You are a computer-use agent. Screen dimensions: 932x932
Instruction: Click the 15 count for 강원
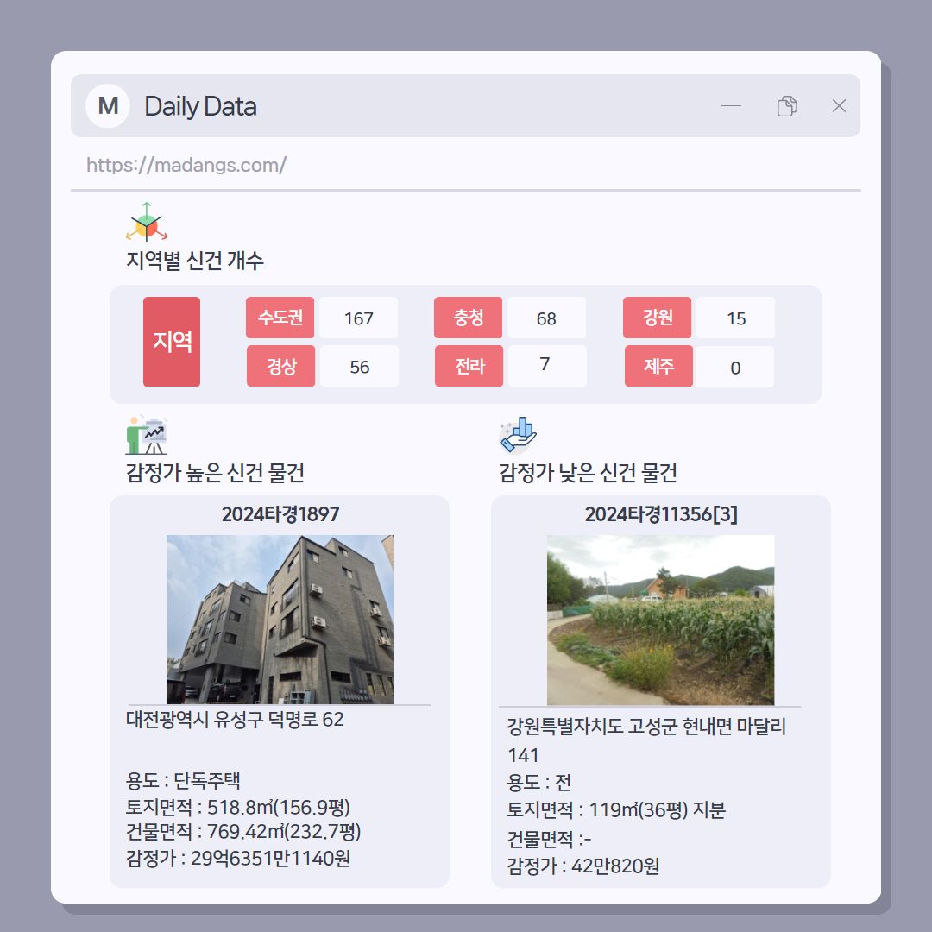point(736,318)
